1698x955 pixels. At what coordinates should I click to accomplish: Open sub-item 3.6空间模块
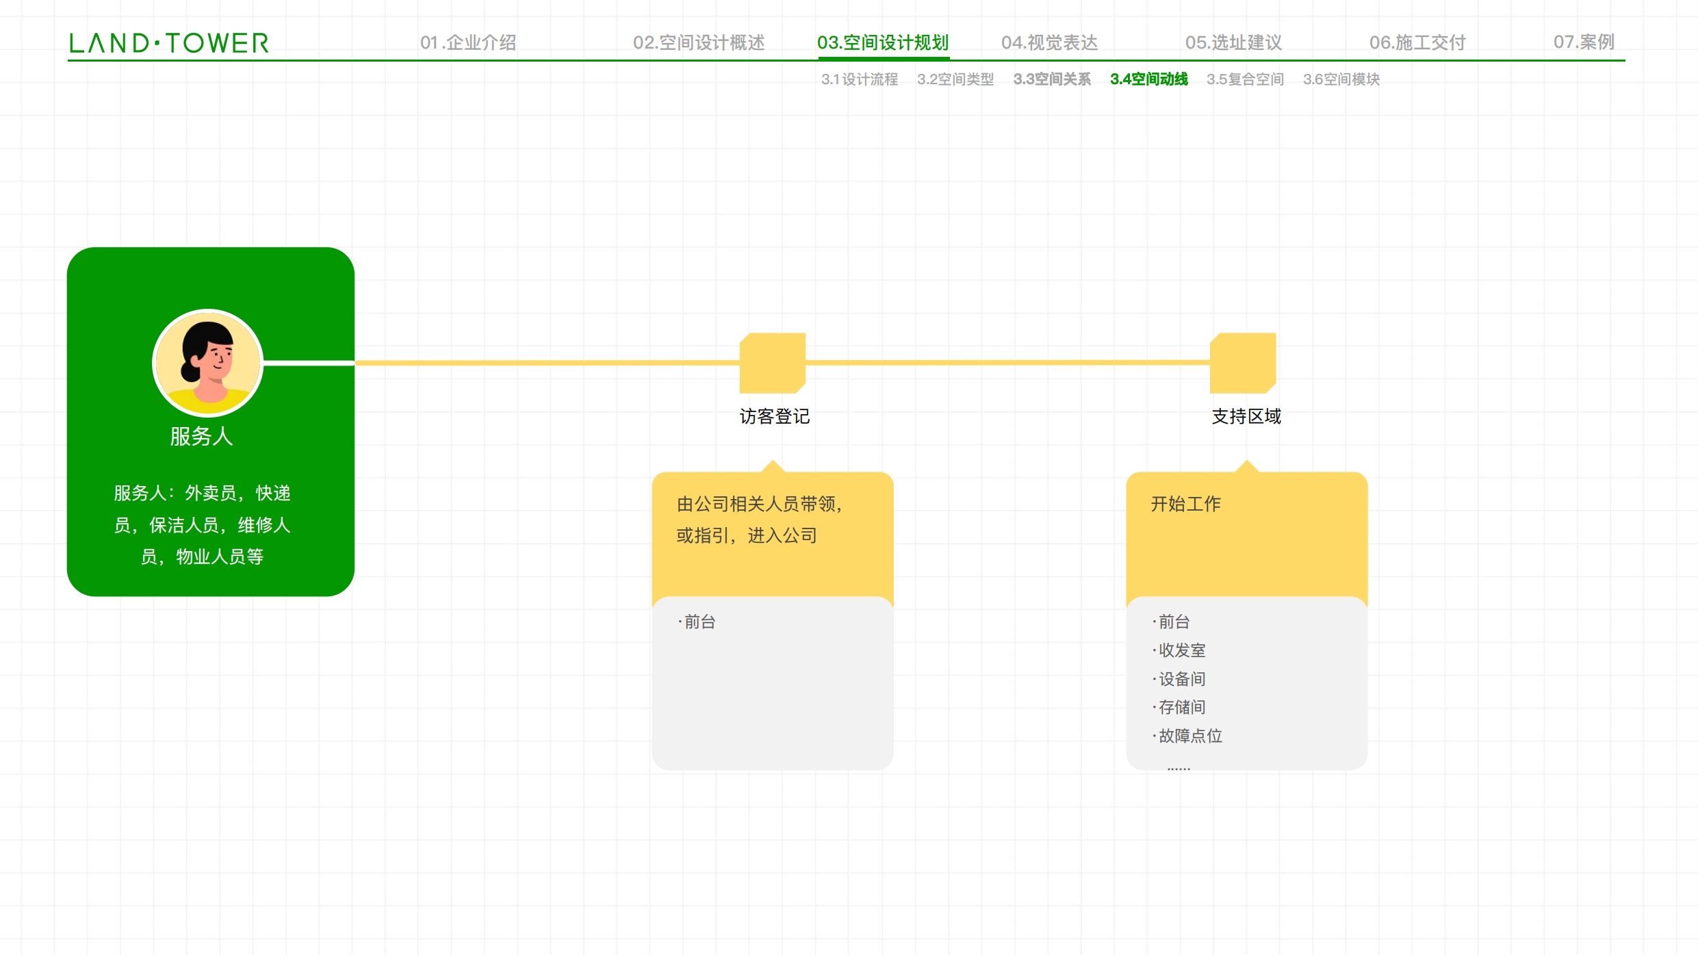click(1341, 79)
